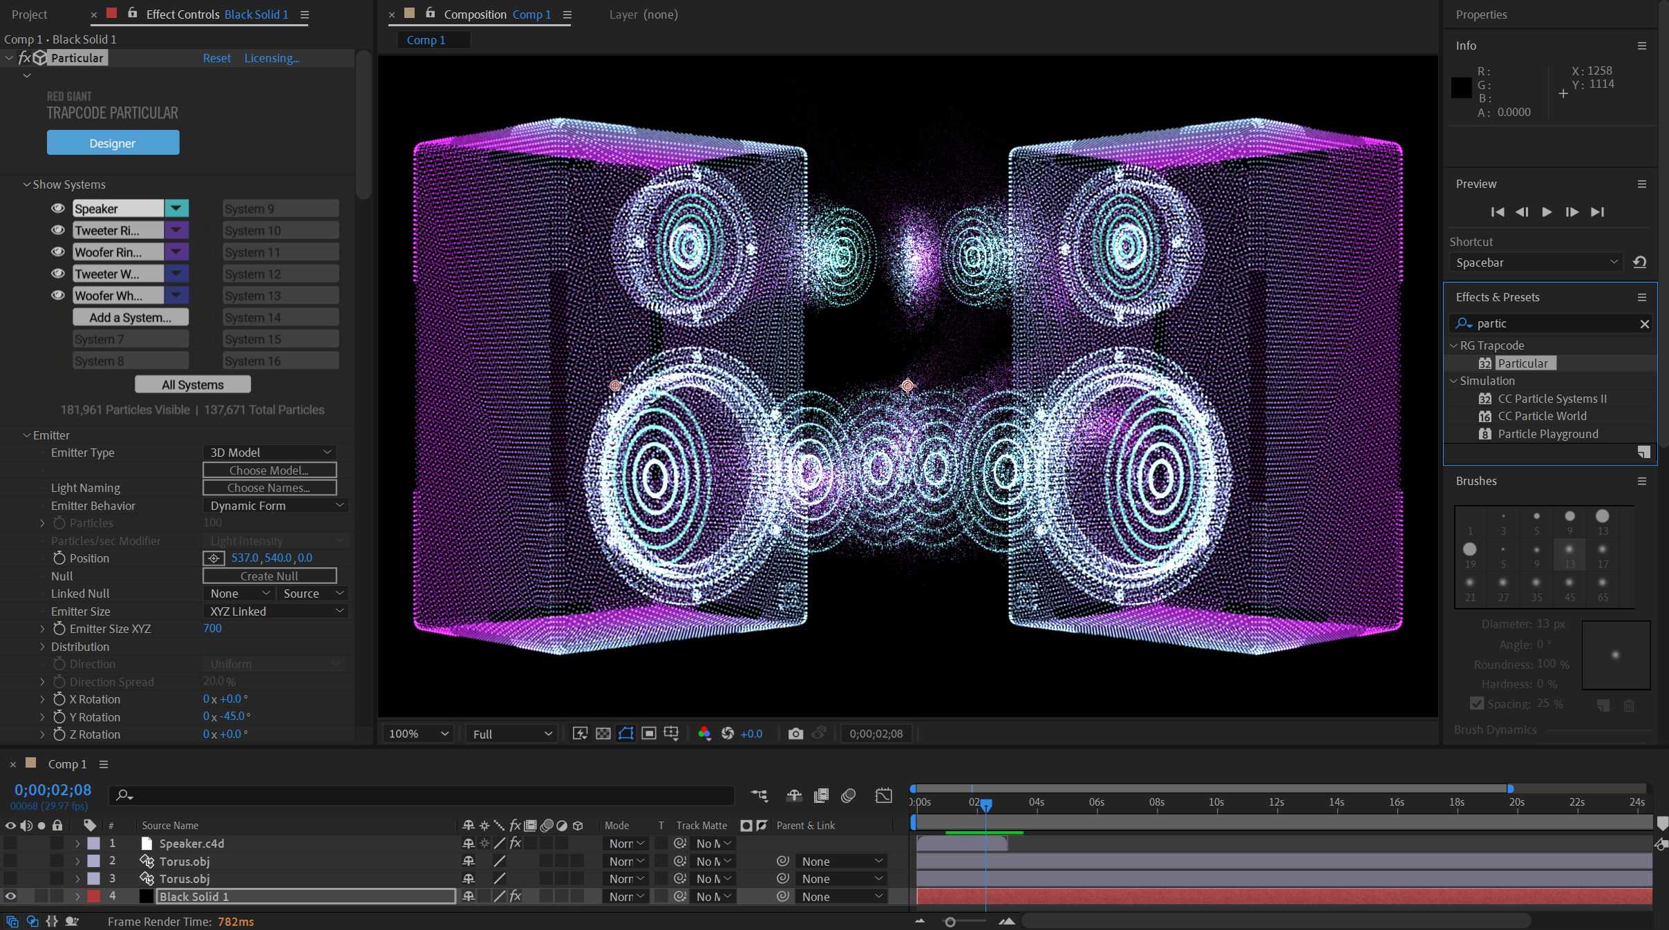Toggle Transfer Controls pane at timeline bottom

tap(32, 921)
